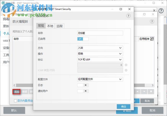Close the Firewall Rules window
The image size is (167, 116).
[x=153, y=14]
